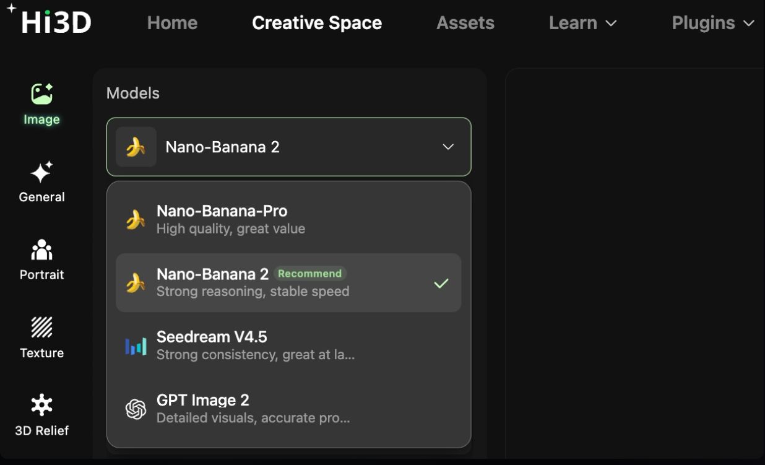Open the Portrait people icon
The image size is (765, 465).
click(x=41, y=250)
